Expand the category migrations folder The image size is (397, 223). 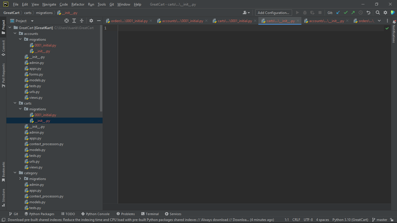pos(20,179)
